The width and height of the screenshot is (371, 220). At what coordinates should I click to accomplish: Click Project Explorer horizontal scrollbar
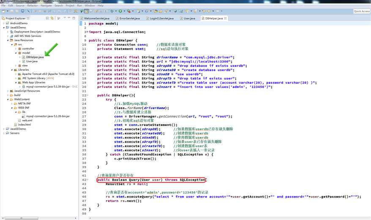(39, 218)
